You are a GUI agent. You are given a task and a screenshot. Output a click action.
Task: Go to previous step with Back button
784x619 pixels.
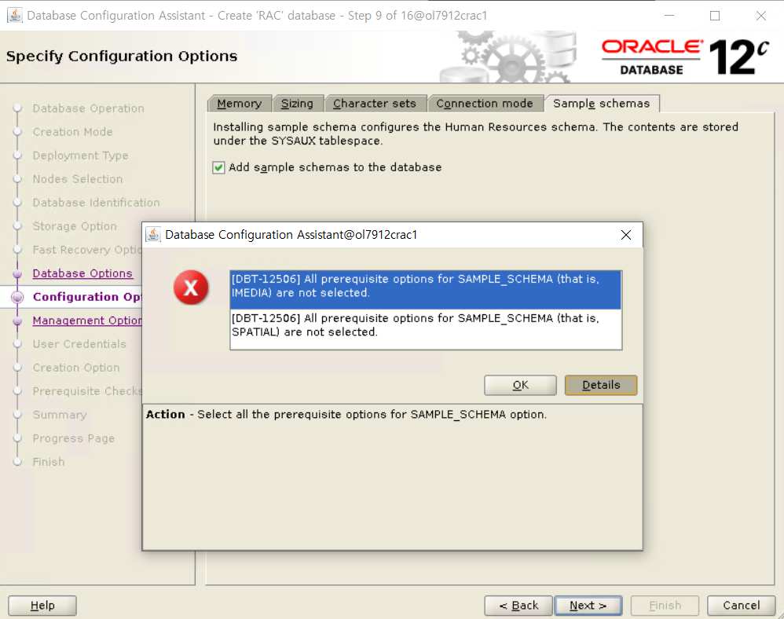click(x=518, y=606)
